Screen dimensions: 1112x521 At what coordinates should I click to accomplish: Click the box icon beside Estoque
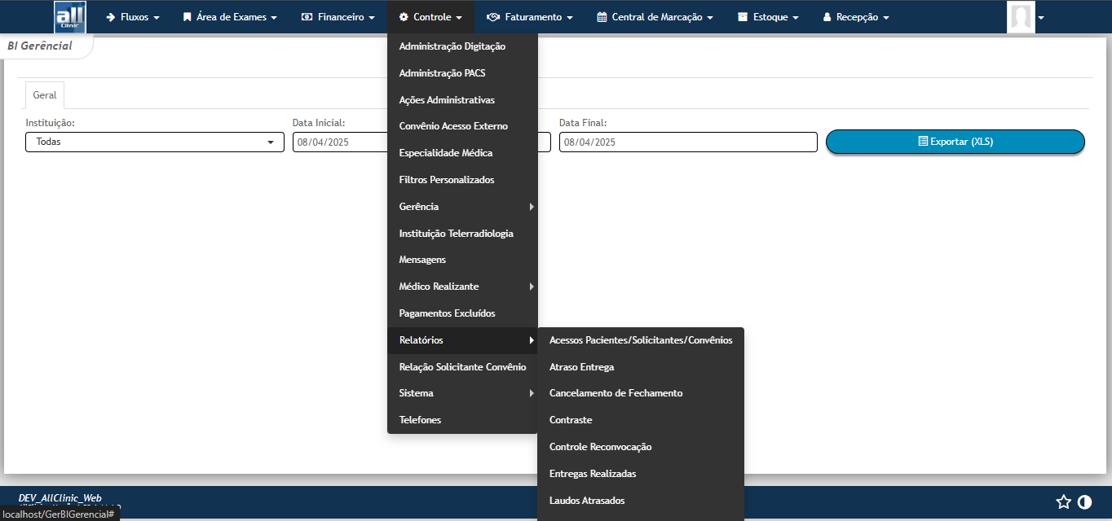(743, 16)
